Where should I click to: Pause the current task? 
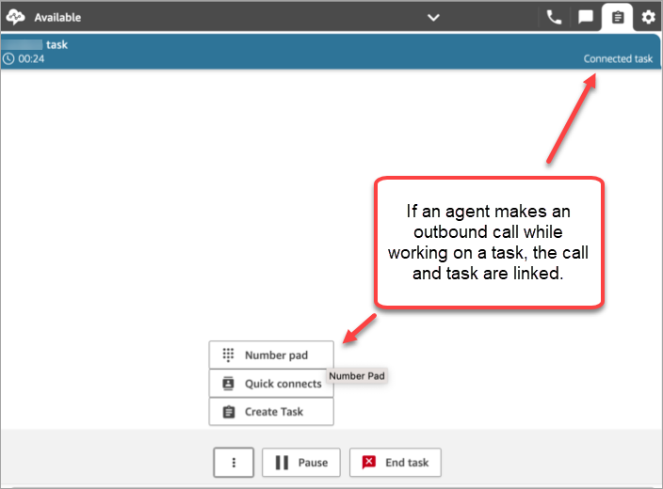point(301,463)
